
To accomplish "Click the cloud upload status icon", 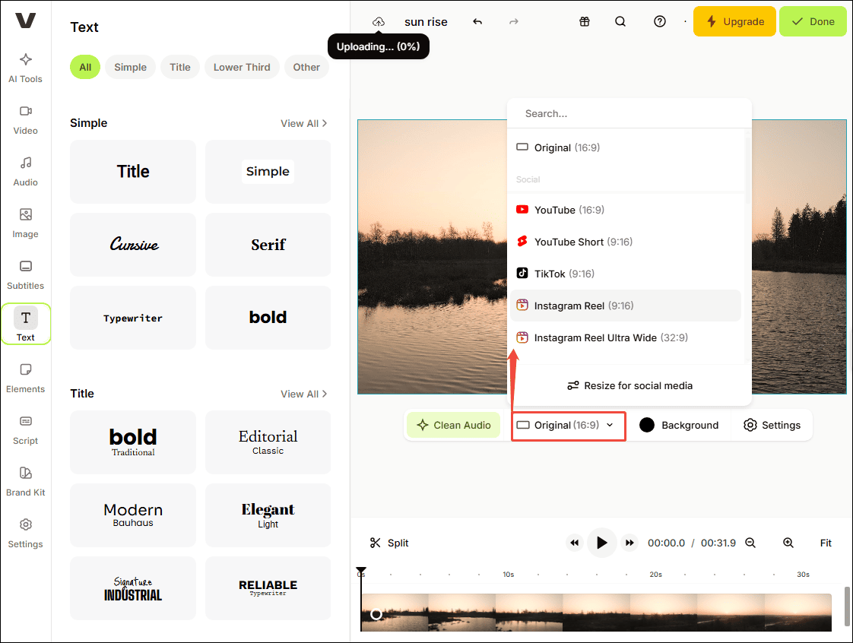I will click(379, 22).
